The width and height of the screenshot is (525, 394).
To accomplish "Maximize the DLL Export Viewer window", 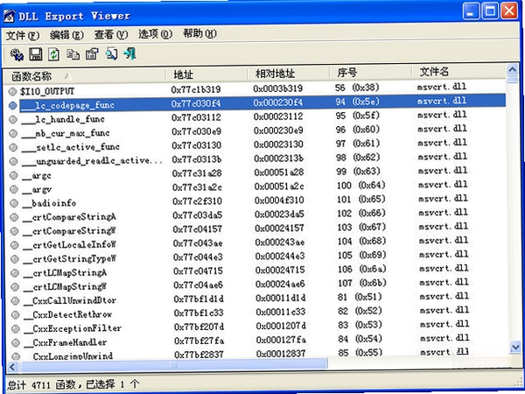I will [489, 11].
